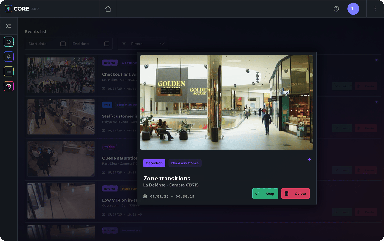
Task: Open the three-dot more options menu
Action: [375, 9]
